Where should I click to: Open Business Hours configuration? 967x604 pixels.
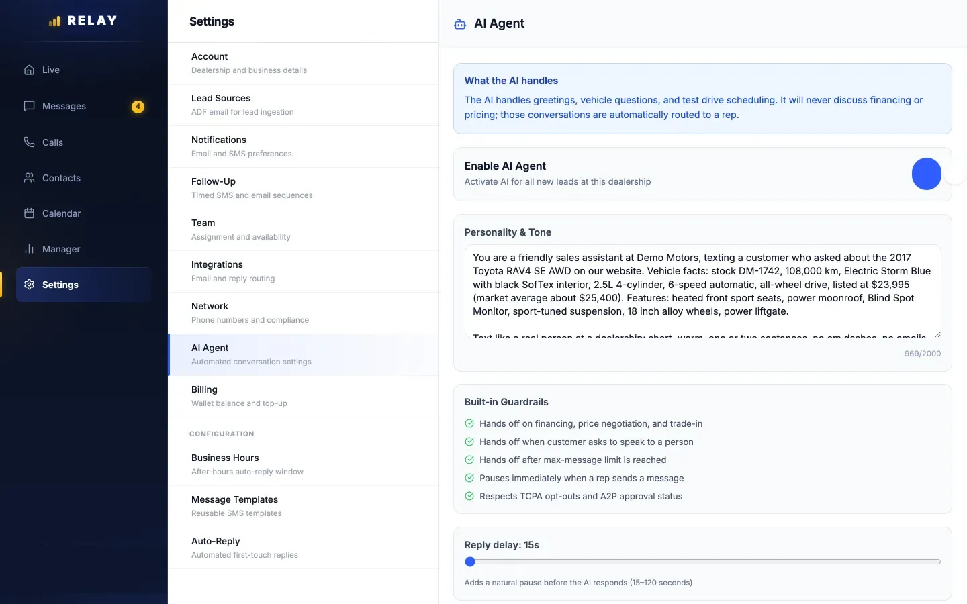pos(303,464)
